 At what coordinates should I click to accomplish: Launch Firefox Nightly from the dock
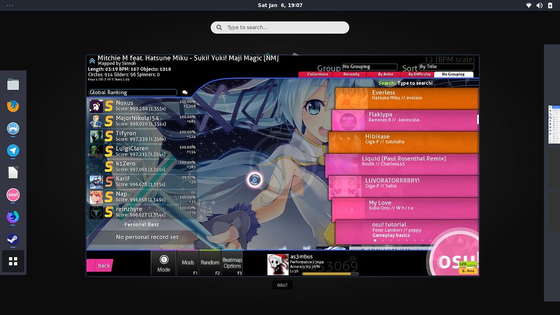(13, 217)
